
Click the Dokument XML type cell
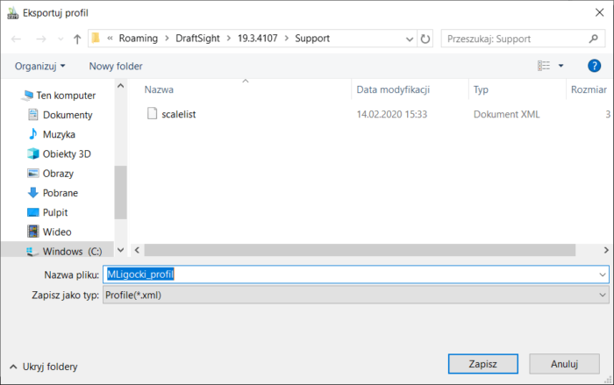(x=506, y=114)
